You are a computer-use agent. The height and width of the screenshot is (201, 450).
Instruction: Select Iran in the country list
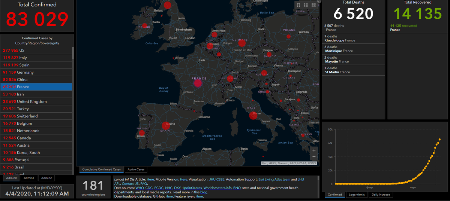(36, 94)
